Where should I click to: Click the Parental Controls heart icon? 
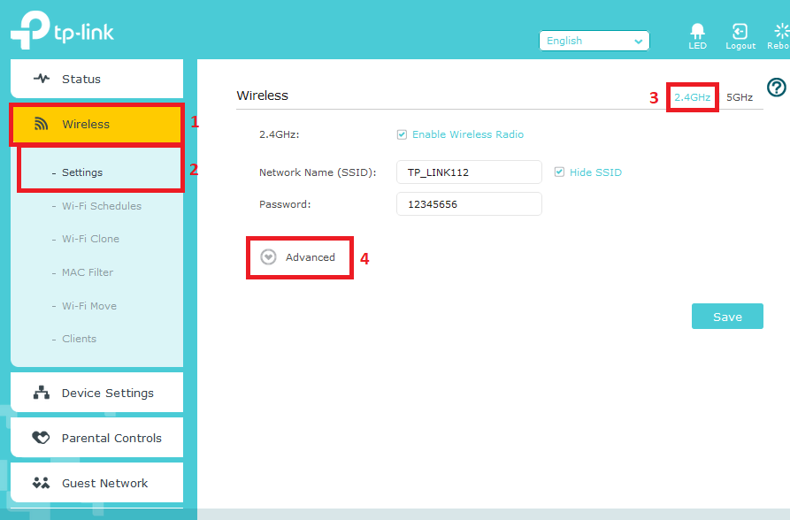pos(42,438)
